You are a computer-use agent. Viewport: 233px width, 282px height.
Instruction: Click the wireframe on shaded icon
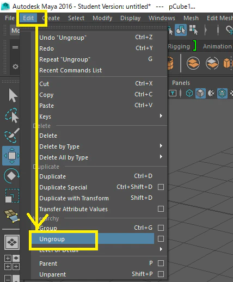(222, 93)
